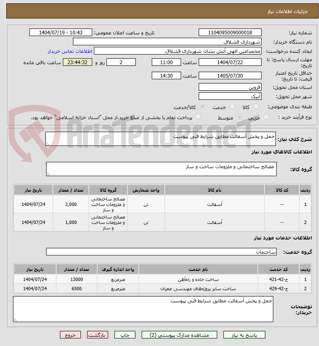Click the 'کد کالا' column header
The image size is (319, 346).
(282, 190)
